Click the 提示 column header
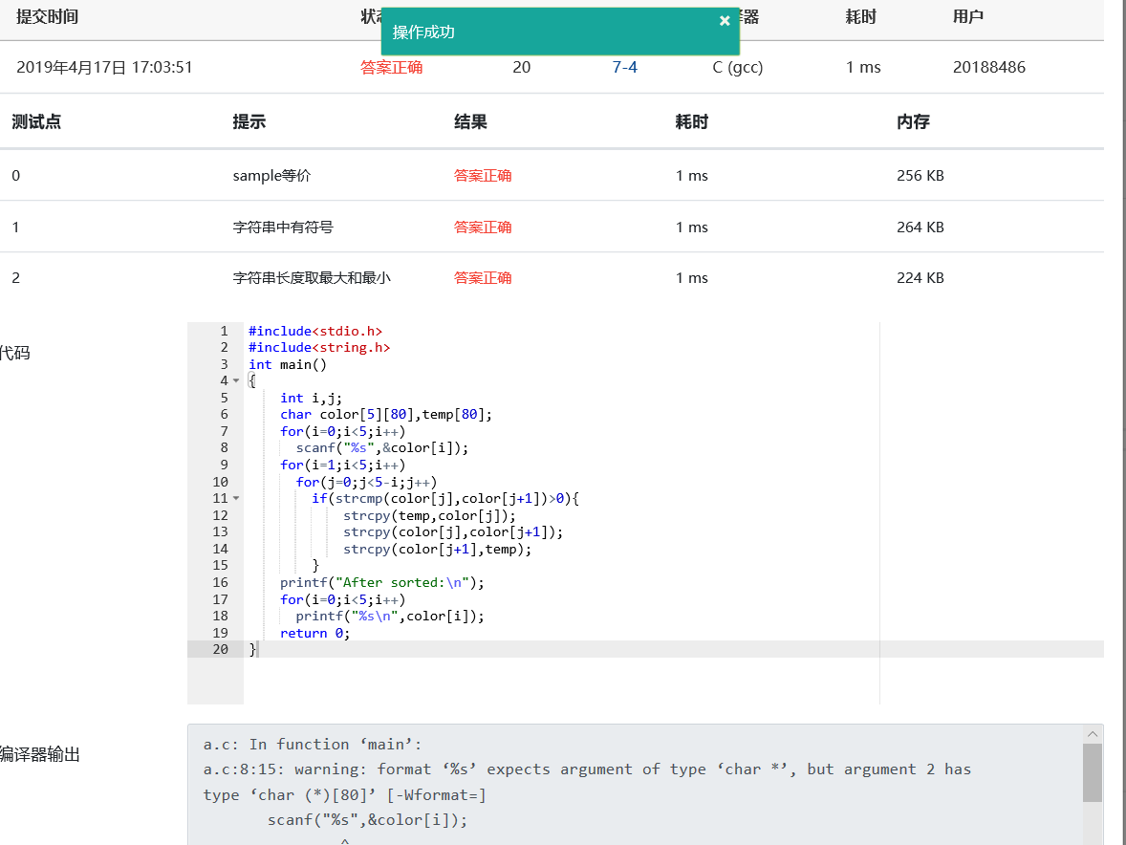The image size is (1126, 845). tap(249, 122)
